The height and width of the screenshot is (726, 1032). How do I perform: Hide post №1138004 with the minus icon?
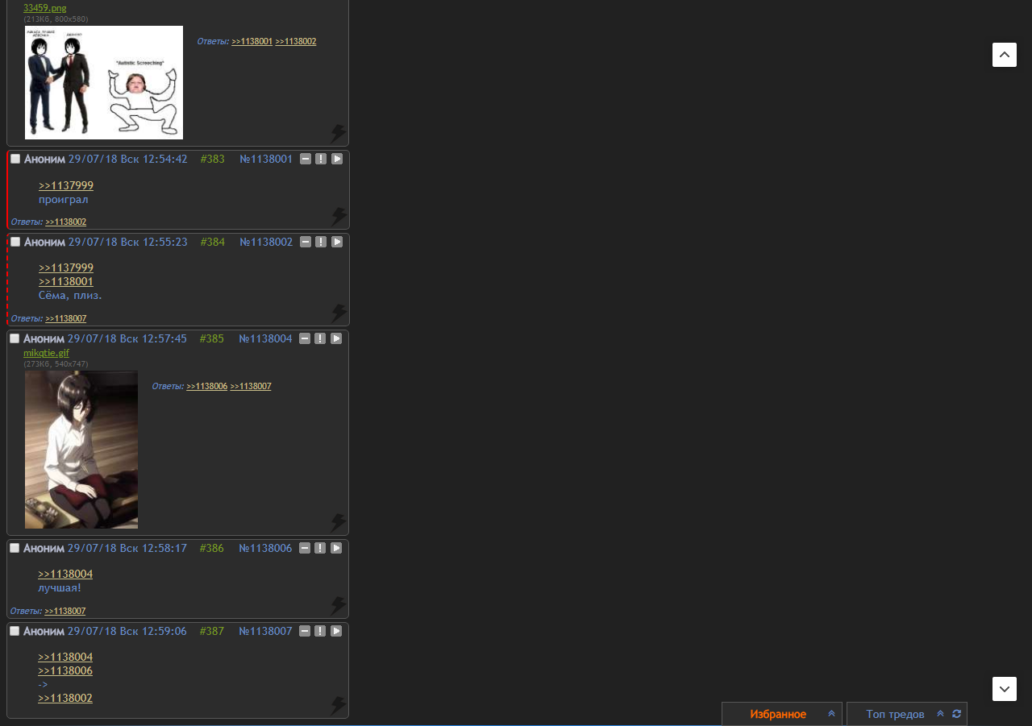[305, 338]
